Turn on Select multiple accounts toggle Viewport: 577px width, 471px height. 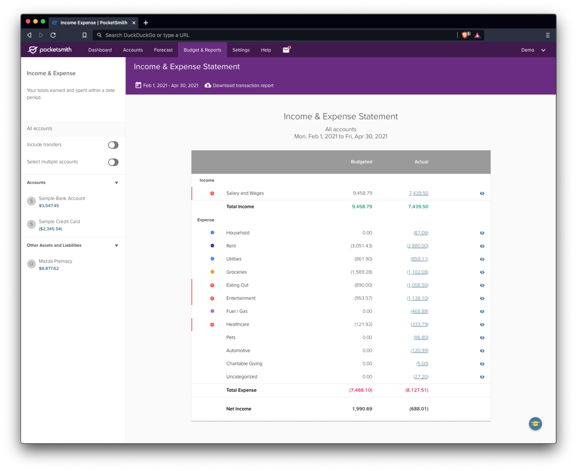pos(113,162)
